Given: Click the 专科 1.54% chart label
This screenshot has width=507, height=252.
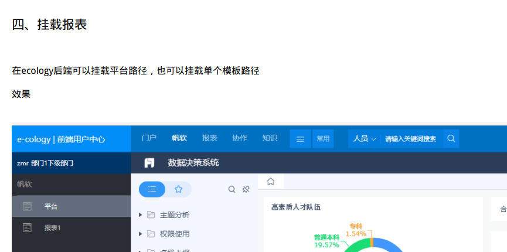Looking at the screenshot, I should (356, 230).
